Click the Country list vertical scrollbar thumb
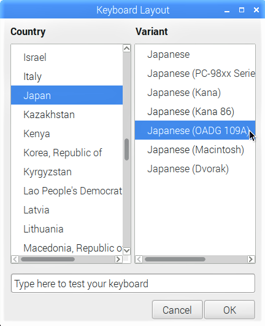Viewport: 265px width, 326px height. 127,149
